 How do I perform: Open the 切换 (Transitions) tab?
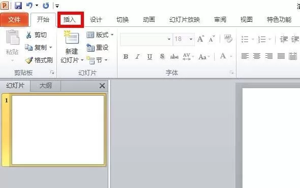(123, 20)
